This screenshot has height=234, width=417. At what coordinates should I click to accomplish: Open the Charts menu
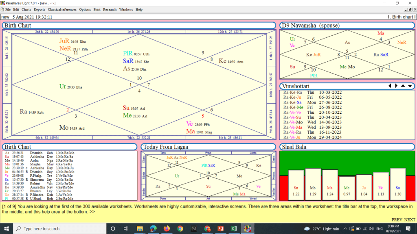coord(26,9)
